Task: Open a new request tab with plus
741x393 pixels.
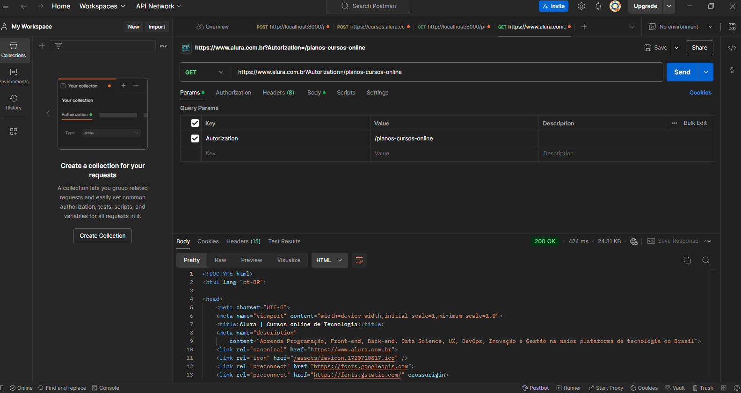Action: pos(584,27)
